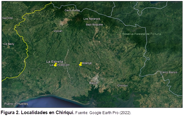The image size is (186, 122).
Task: Click the Cd Neily label
Action: pos(9,44)
